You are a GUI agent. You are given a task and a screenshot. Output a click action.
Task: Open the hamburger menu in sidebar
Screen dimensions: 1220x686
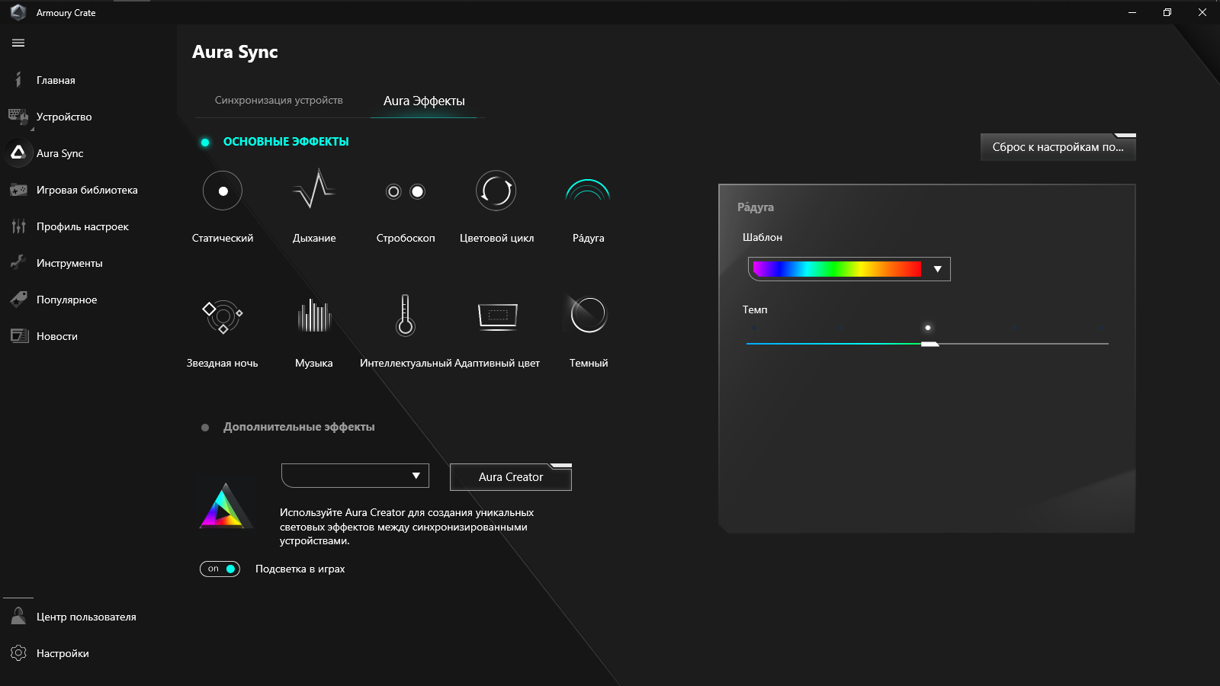coord(18,43)
